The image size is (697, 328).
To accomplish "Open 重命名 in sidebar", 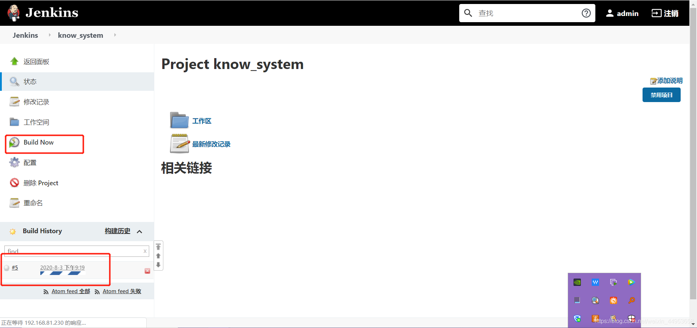I will click(x=33, y=203).
